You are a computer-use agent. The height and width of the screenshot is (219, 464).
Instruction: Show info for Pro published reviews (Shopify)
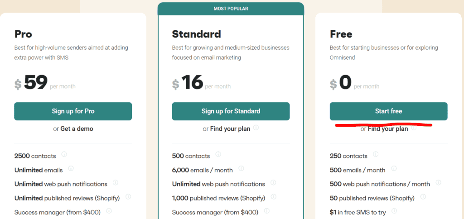click(x=128, y=196)
